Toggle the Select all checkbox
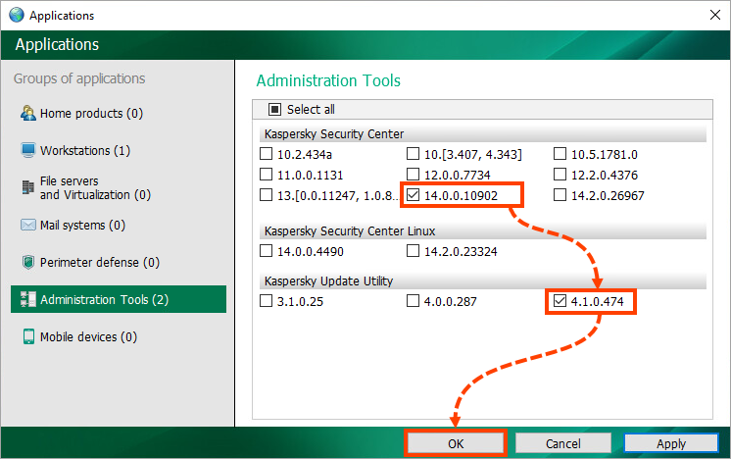This screenshot has width=731, height=459. click(274, 110)
